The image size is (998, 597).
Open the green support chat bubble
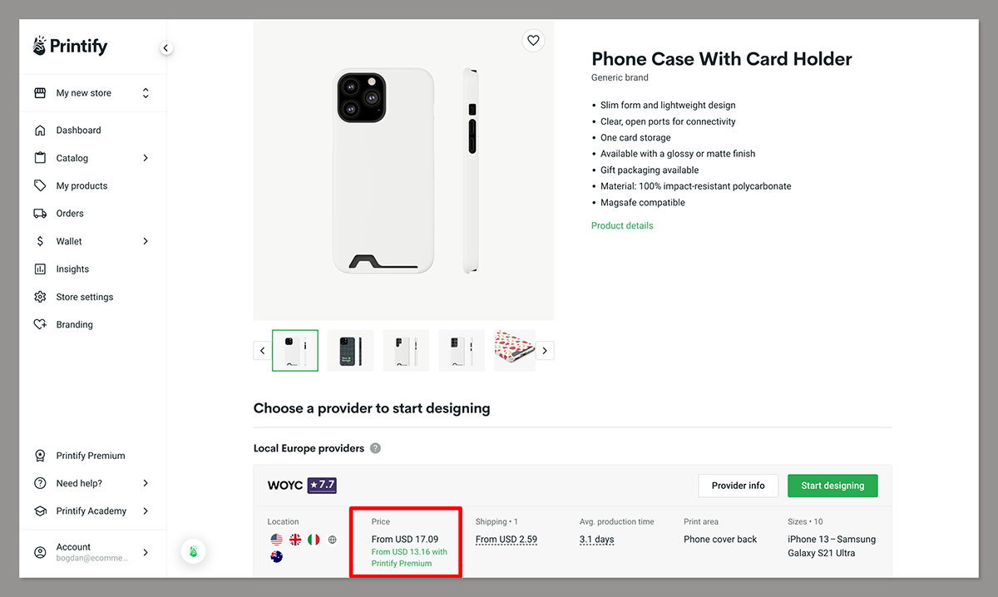tap(192, 551)
